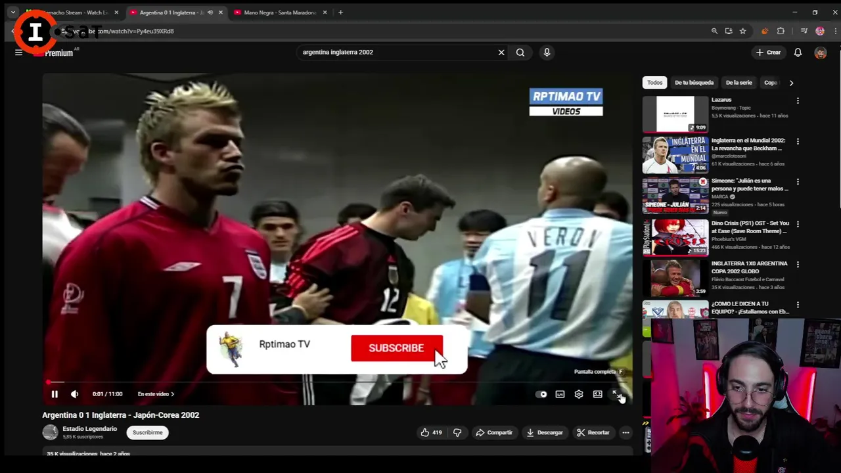Viewport: 841px width, 473px height.
Task: Enter fullscreen with the Pantalla completa icon
Action: tap(616, 394)
